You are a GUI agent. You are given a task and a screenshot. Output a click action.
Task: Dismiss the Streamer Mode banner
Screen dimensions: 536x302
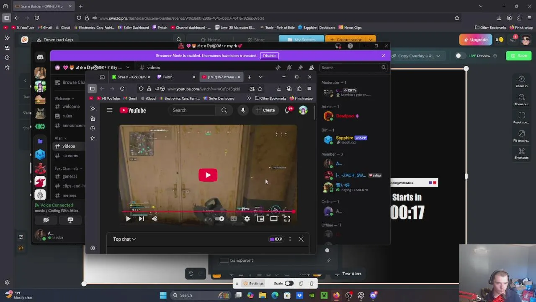pos(383,56)
